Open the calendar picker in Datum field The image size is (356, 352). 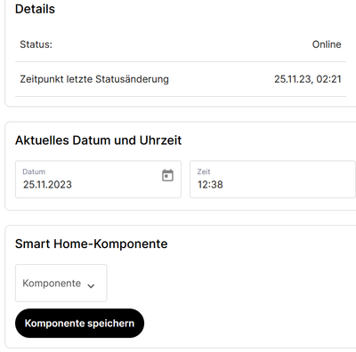click(x=167, y=175)
